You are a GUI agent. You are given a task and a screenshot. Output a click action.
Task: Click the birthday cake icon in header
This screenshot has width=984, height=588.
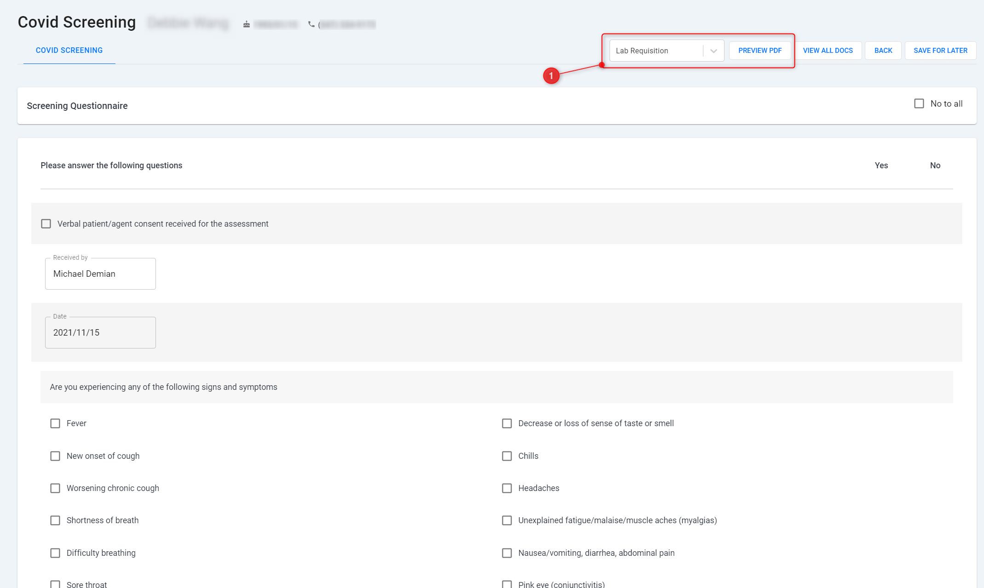[247, 24]
